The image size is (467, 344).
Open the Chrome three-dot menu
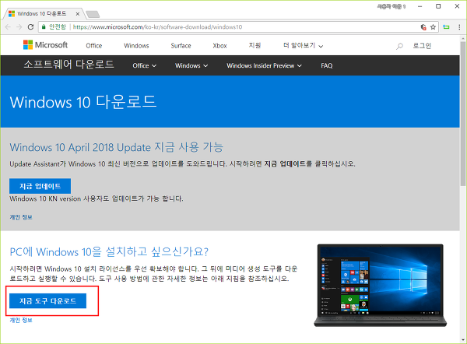[459, 27]
